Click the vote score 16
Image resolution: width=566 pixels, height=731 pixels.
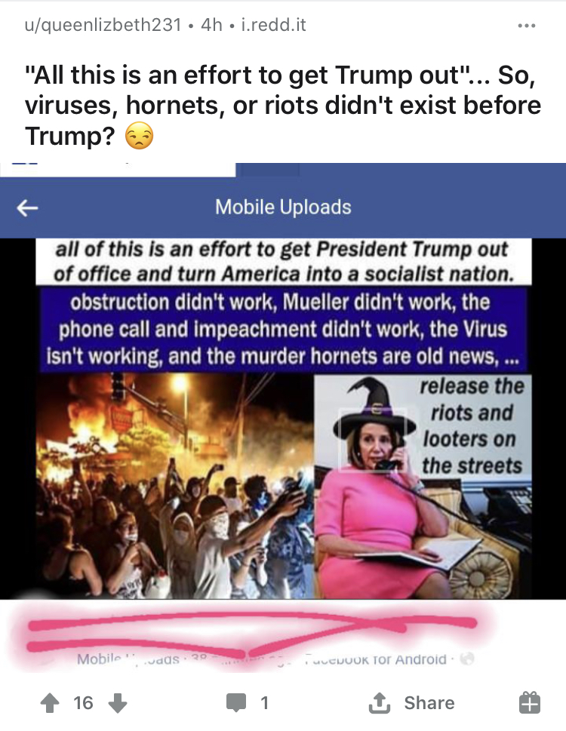pos(84,702)
